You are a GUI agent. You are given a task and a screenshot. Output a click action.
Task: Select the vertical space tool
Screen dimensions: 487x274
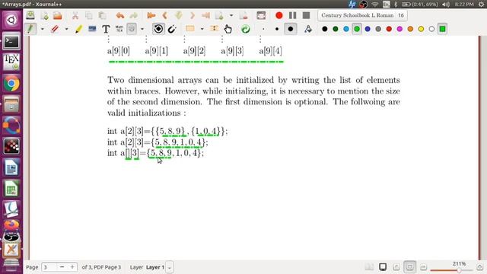point(215,29)
